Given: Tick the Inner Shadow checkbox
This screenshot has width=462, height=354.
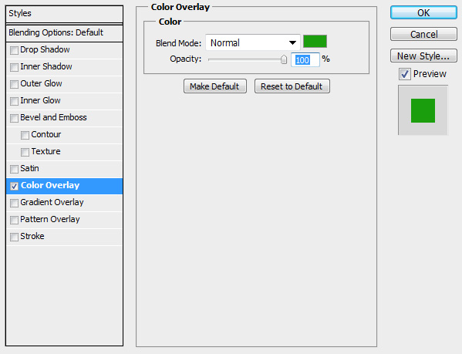Looking at the screenshot, I should (x=14, y=67).
